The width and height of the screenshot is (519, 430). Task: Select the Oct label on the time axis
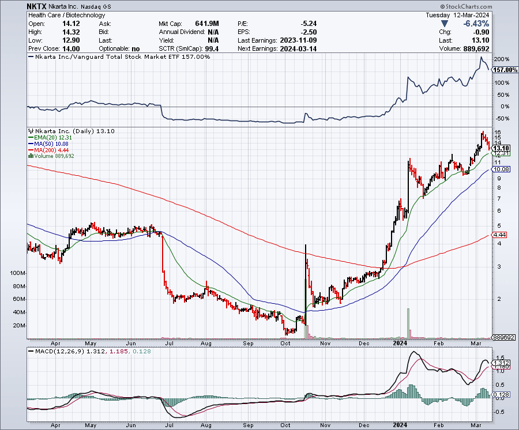[x=285, y=343]
